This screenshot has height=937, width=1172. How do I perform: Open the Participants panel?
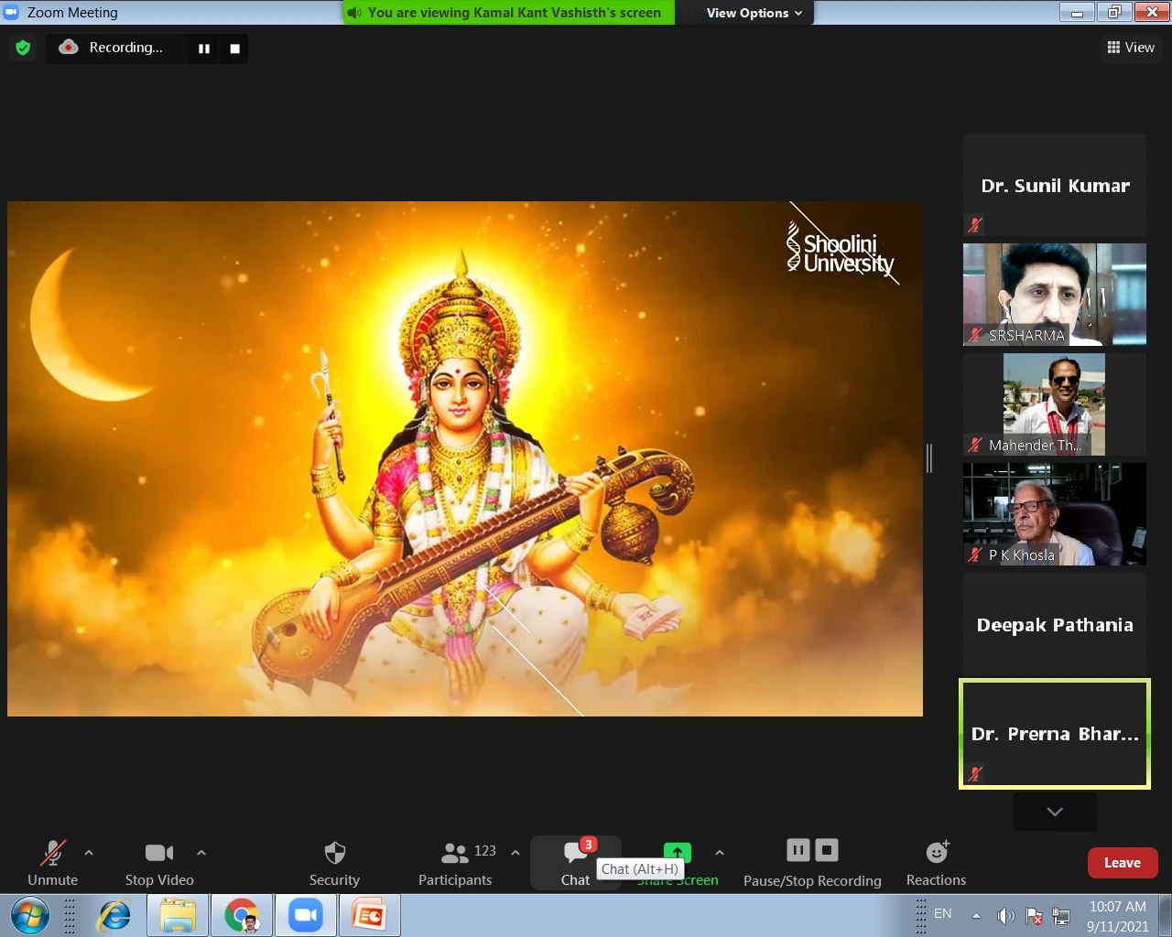[x=455, y=864]
